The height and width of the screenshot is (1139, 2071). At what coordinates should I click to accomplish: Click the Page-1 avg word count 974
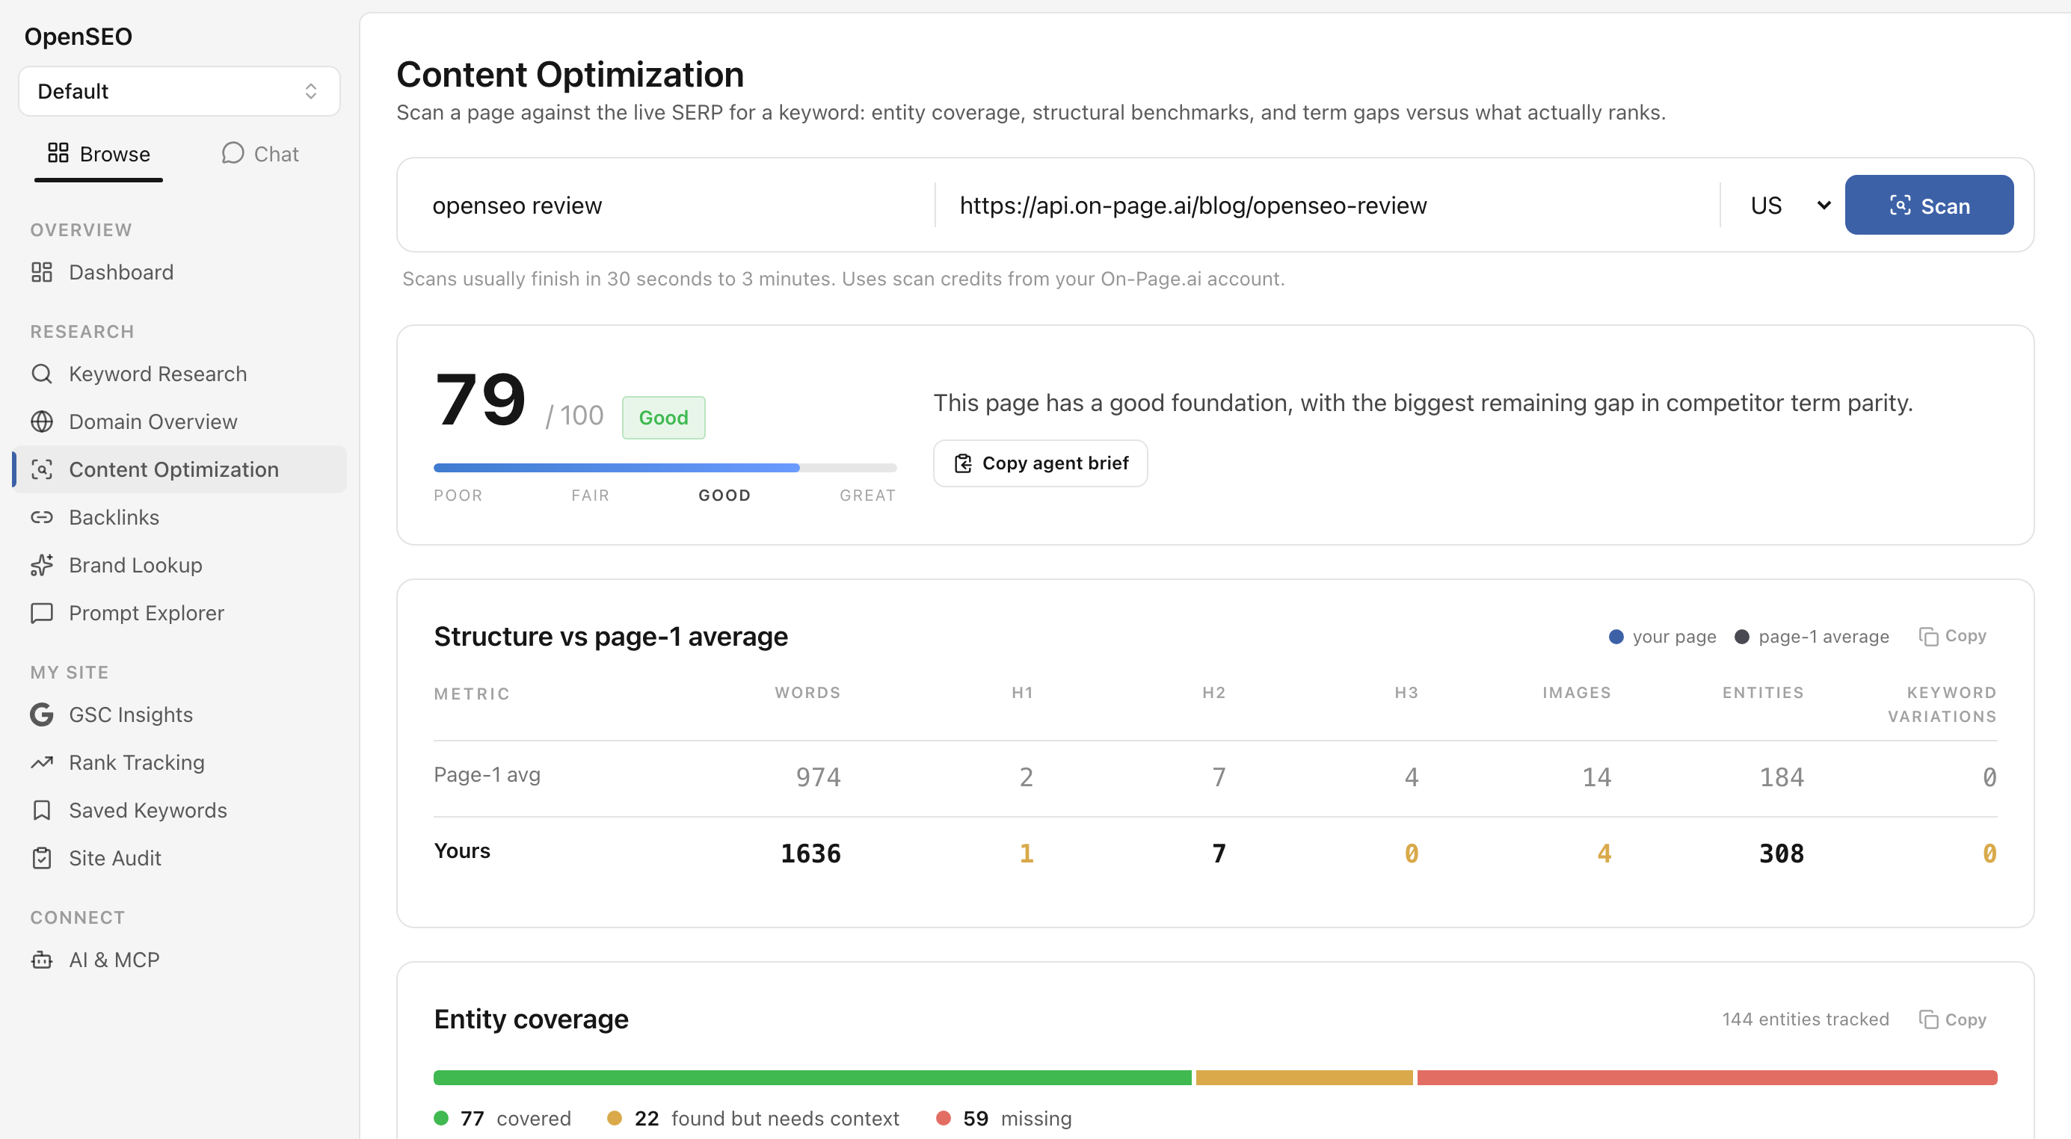coord(818,777)
